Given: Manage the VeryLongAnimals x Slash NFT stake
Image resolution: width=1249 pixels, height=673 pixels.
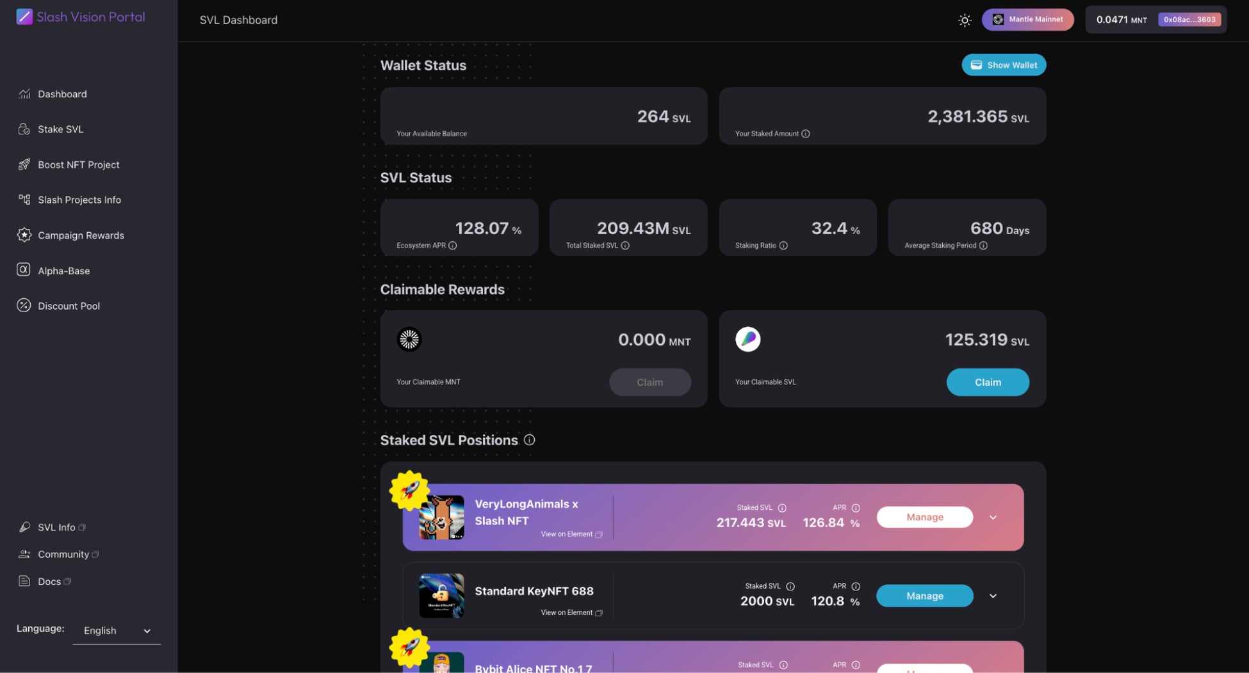Looking at the screenshot, I should pos(924,517).
